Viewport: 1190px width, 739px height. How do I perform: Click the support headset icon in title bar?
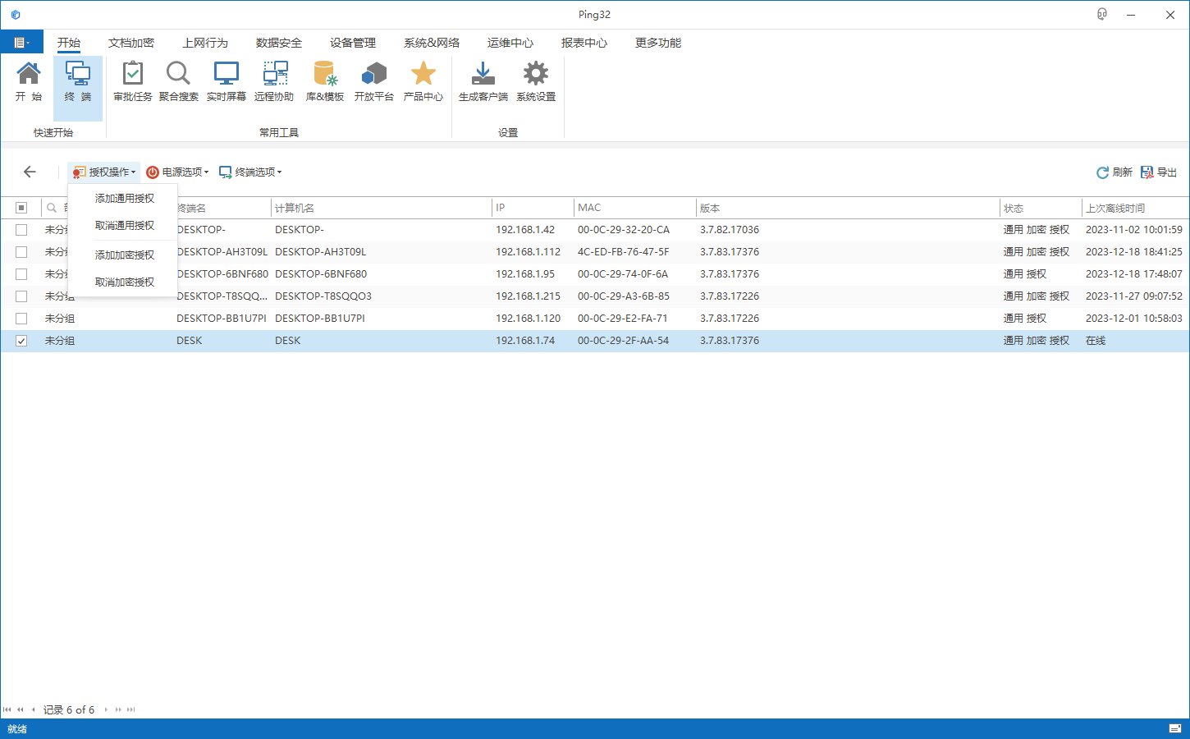1102,14
